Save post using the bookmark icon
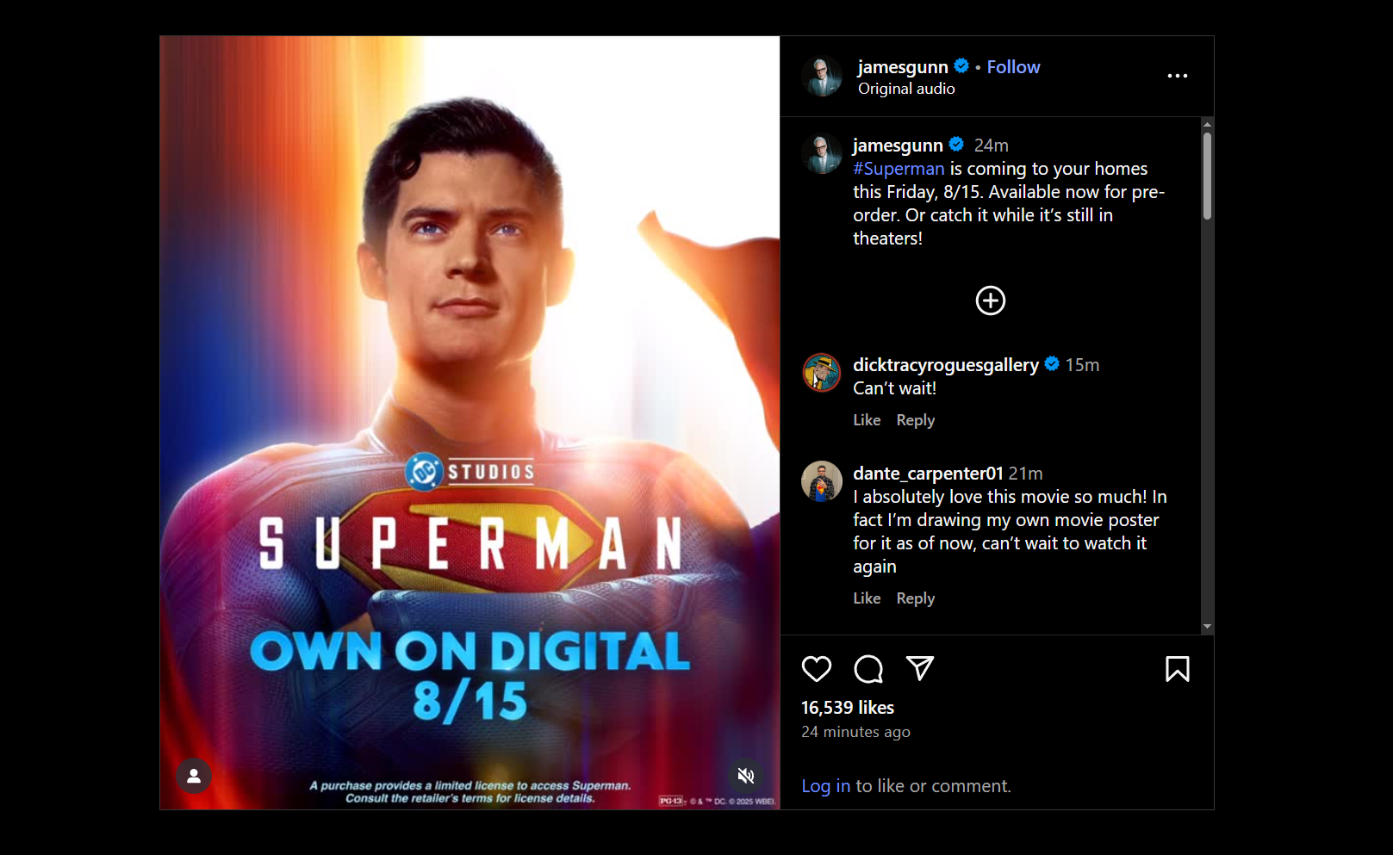This screenshot has width=1393, height=855. click(1177, 669)
